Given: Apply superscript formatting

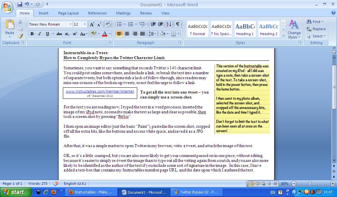Looking at the screenshot, I should pos(75,34).
